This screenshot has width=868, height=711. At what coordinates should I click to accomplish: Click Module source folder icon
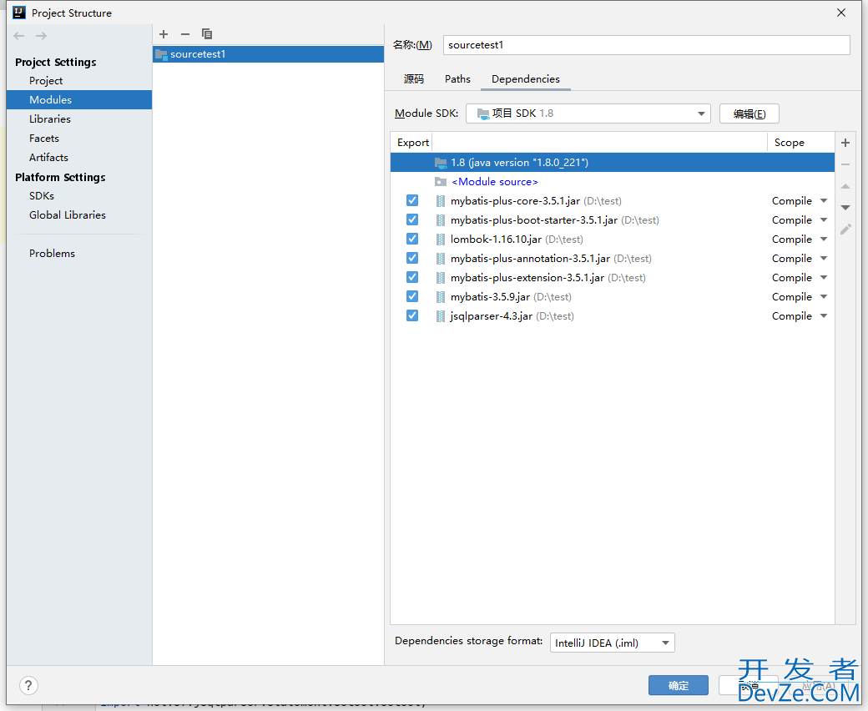441,181
